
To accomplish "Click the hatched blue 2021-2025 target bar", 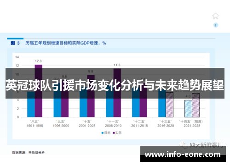I will point(188,109).
